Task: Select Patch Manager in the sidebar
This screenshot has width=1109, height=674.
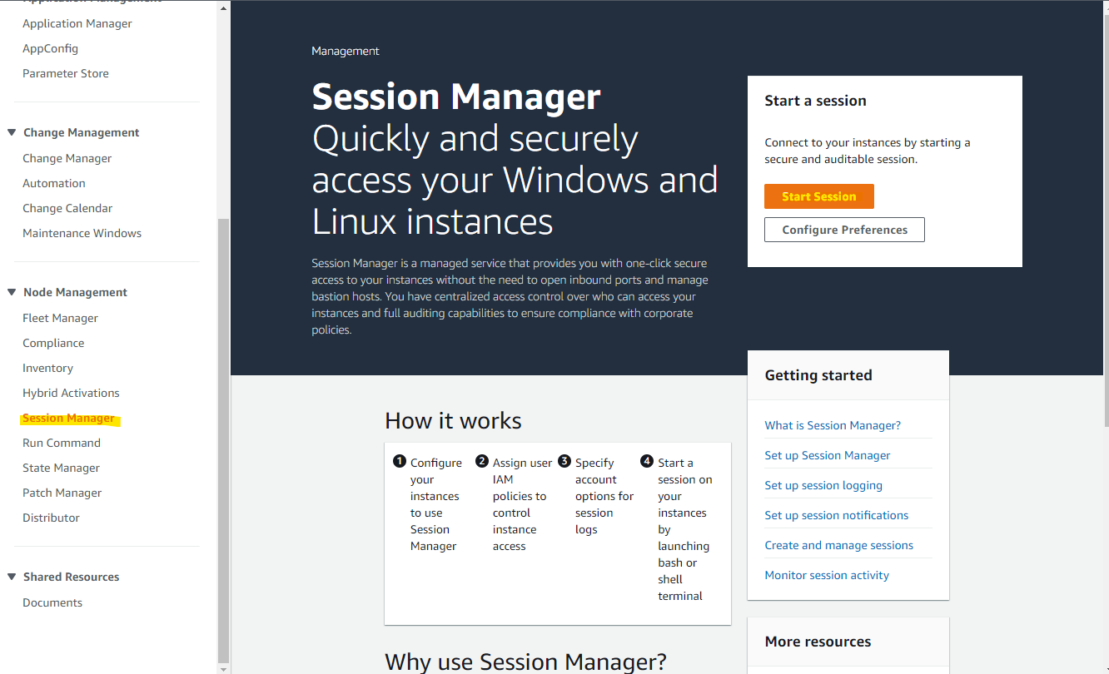Action: [x=62, y=493]
